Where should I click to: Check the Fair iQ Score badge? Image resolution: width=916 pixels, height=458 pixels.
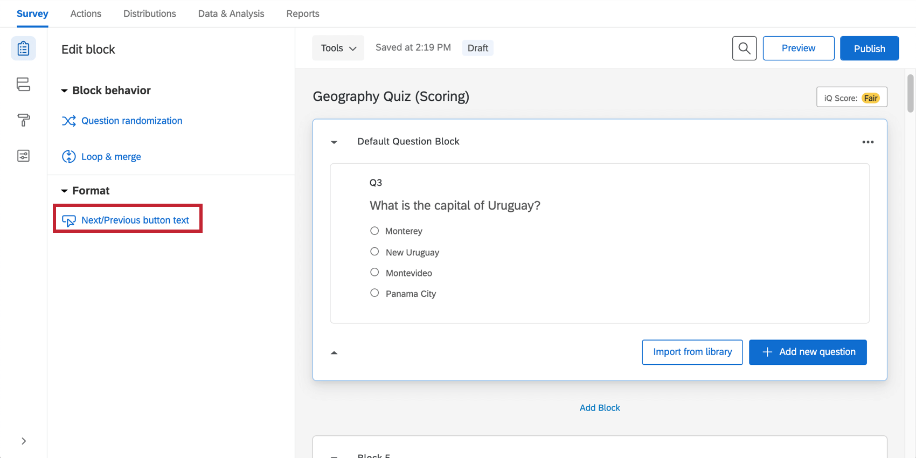tap(871, 98)
